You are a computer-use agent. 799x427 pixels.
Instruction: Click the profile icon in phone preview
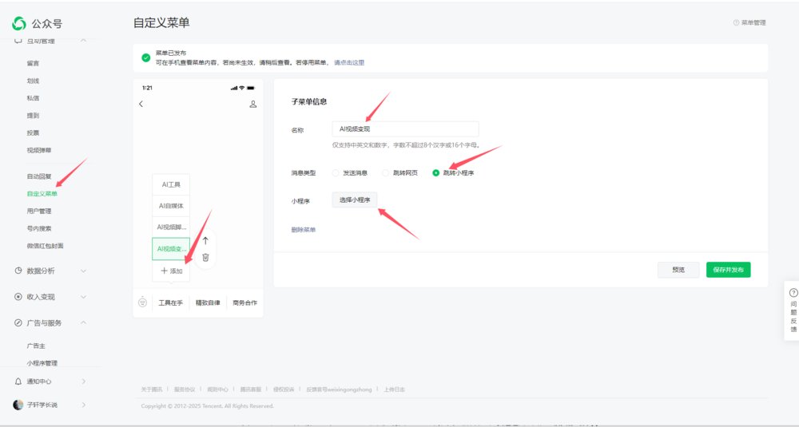point(253,104)
